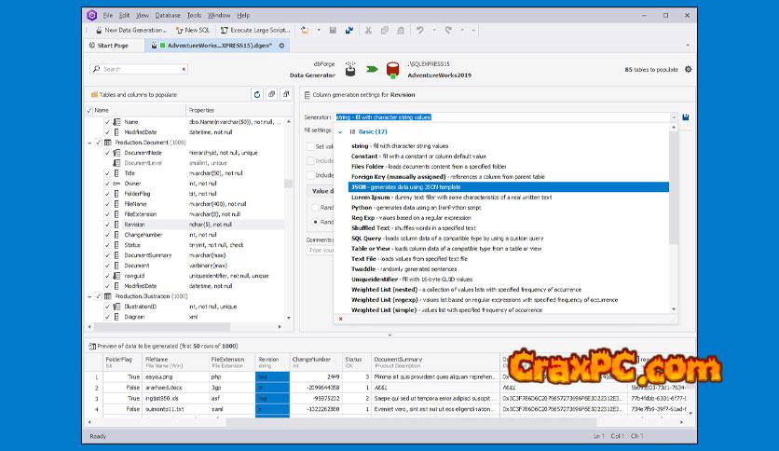Click the Save icon in the toolbar

coord(333,30)
